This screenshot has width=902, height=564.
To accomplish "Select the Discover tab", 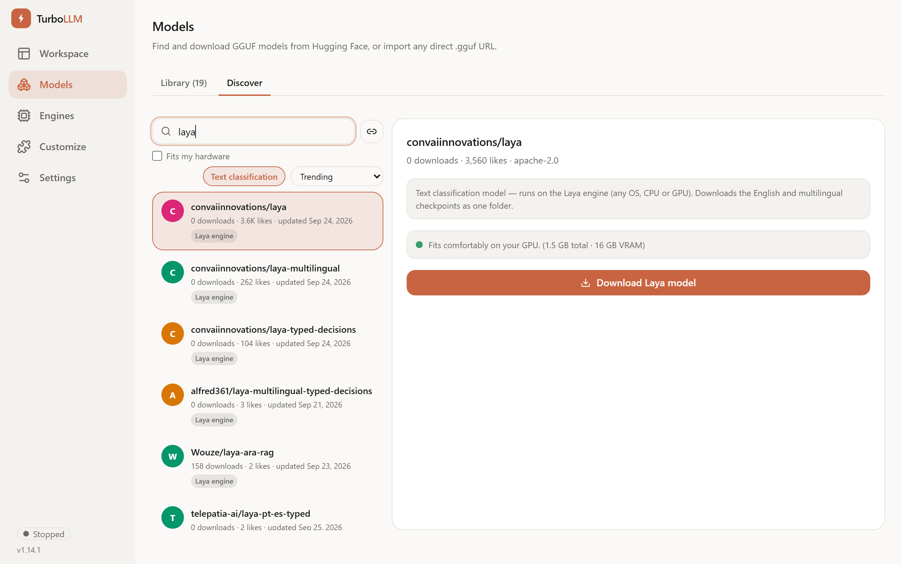I will (x=245, y=83).
